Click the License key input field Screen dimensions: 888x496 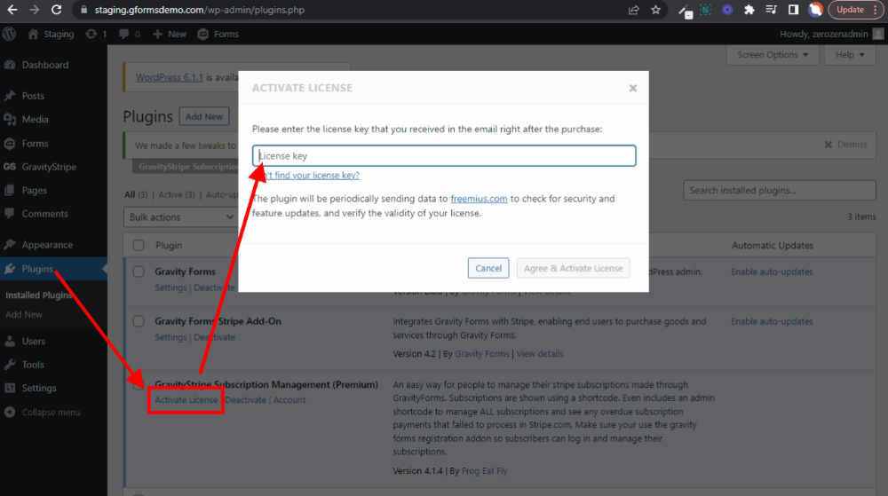444,155
